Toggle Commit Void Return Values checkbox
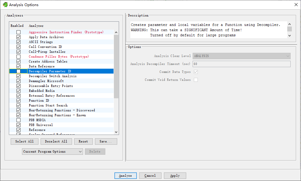 [x=196, y=80]
